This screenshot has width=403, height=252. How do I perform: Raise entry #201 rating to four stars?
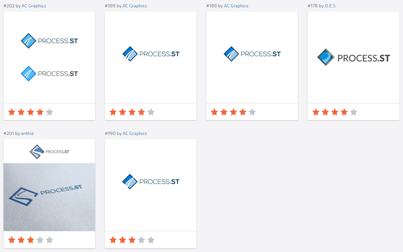pyautogui.click(x=40, y=240)
